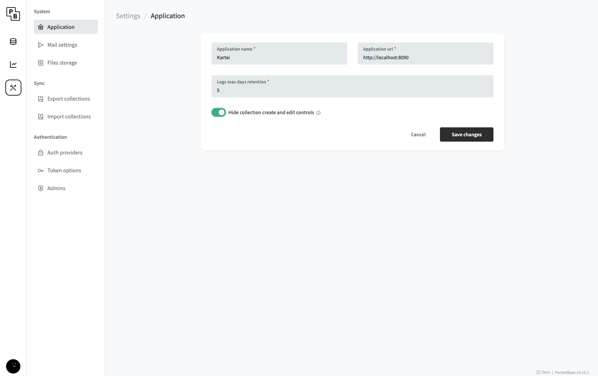
Task: Open Import collections page
Action: coord(66,117)
